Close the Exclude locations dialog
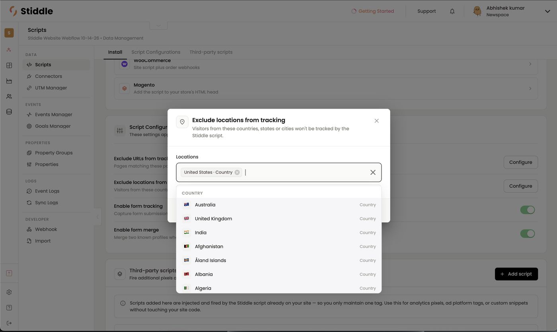 point(376,121)
